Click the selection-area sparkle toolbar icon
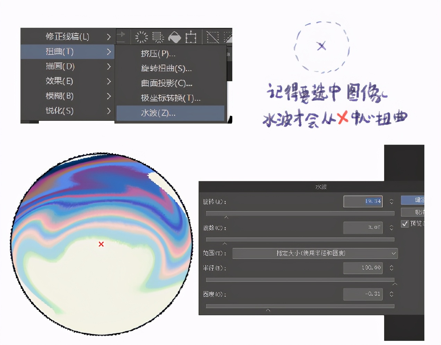Viewport: 441px width, 345px height. (x=158, y=37)
